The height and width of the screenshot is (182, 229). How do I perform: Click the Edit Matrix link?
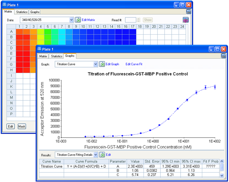(x=89, y=20)
